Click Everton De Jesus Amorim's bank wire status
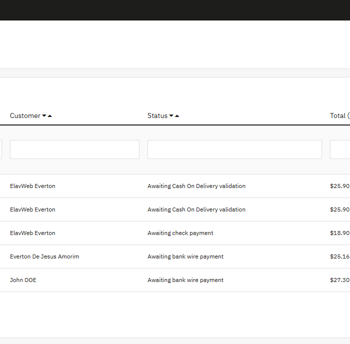 (185, 256)
